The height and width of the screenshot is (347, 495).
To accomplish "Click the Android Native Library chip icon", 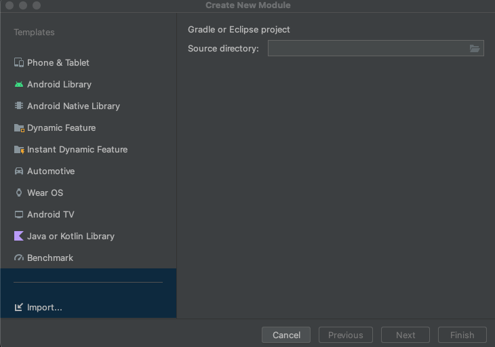I will click(x=19, y=106).
